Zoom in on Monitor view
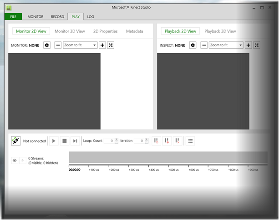279x220 pixels. [x=102, y=45]
